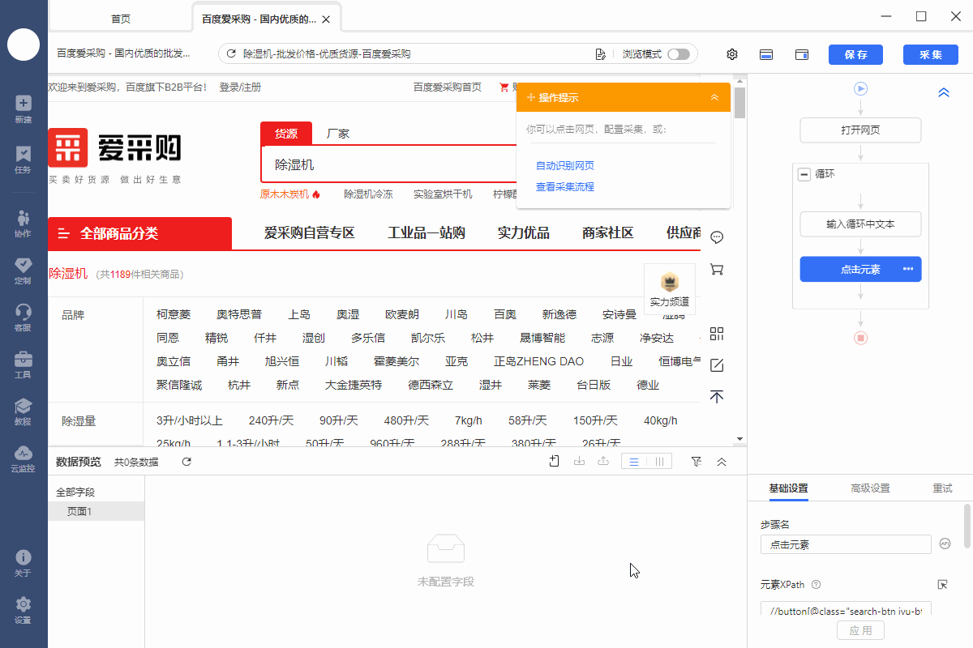Select the 货源 search tab
Viewport: 973px width, 648px height.
pos(285,134)
